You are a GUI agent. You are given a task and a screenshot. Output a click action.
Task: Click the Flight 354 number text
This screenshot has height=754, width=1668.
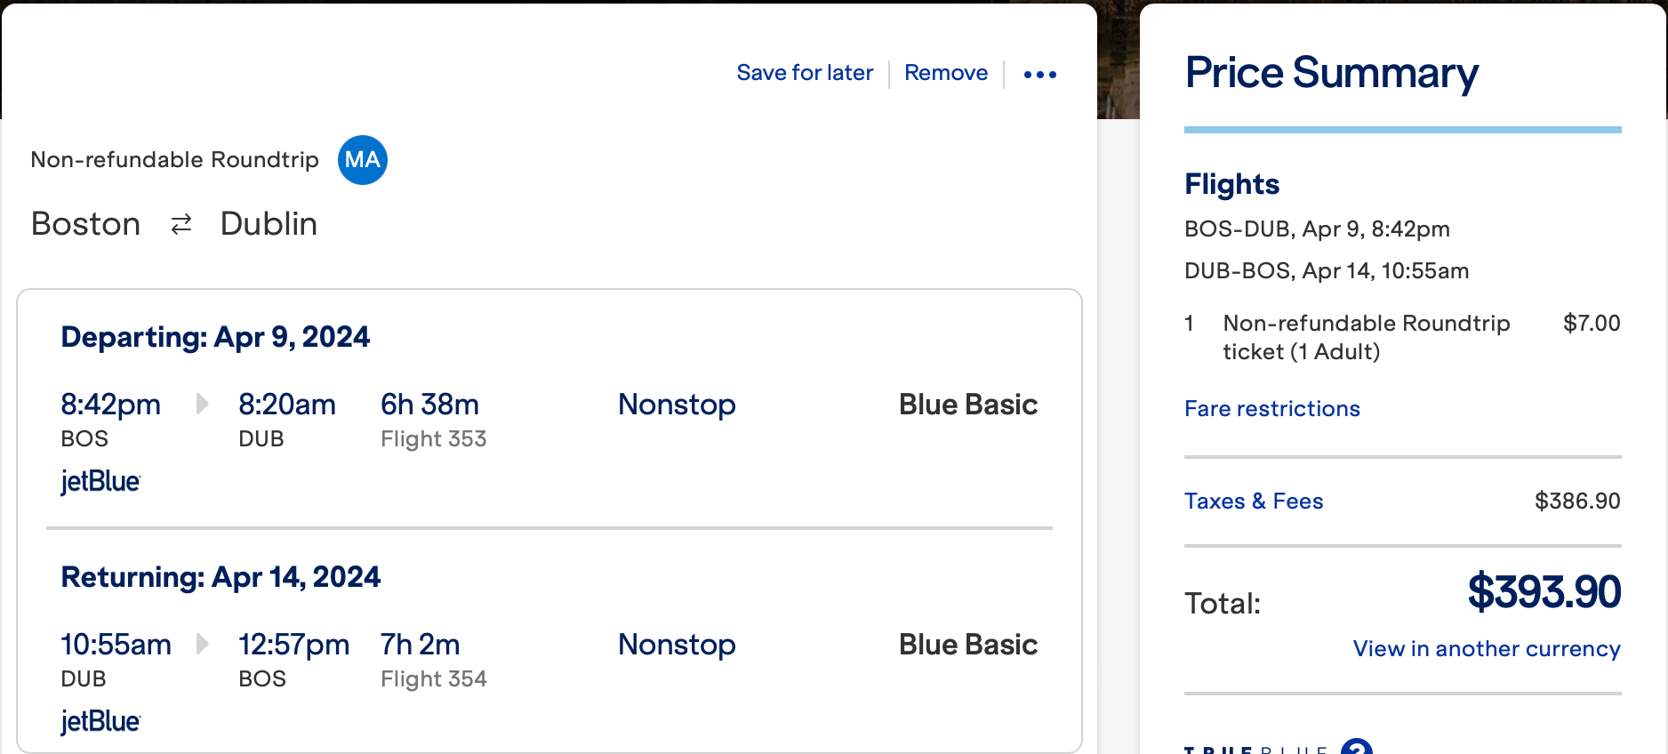pos(434,679)
